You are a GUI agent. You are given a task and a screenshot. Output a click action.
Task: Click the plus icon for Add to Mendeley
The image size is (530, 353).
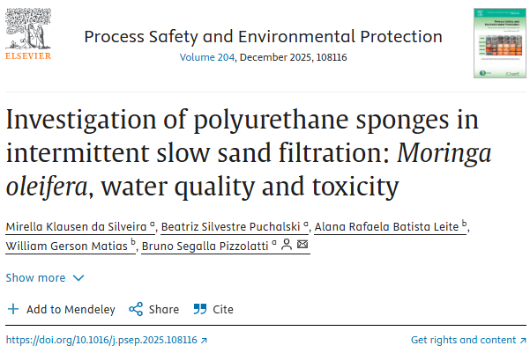coord(12,309)
